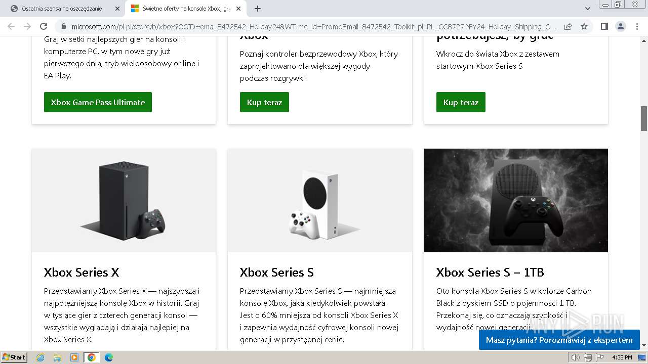The height and width of the screenshot is (364, 648).
Task: Click the browser back arrow
Action: point(11,26)
